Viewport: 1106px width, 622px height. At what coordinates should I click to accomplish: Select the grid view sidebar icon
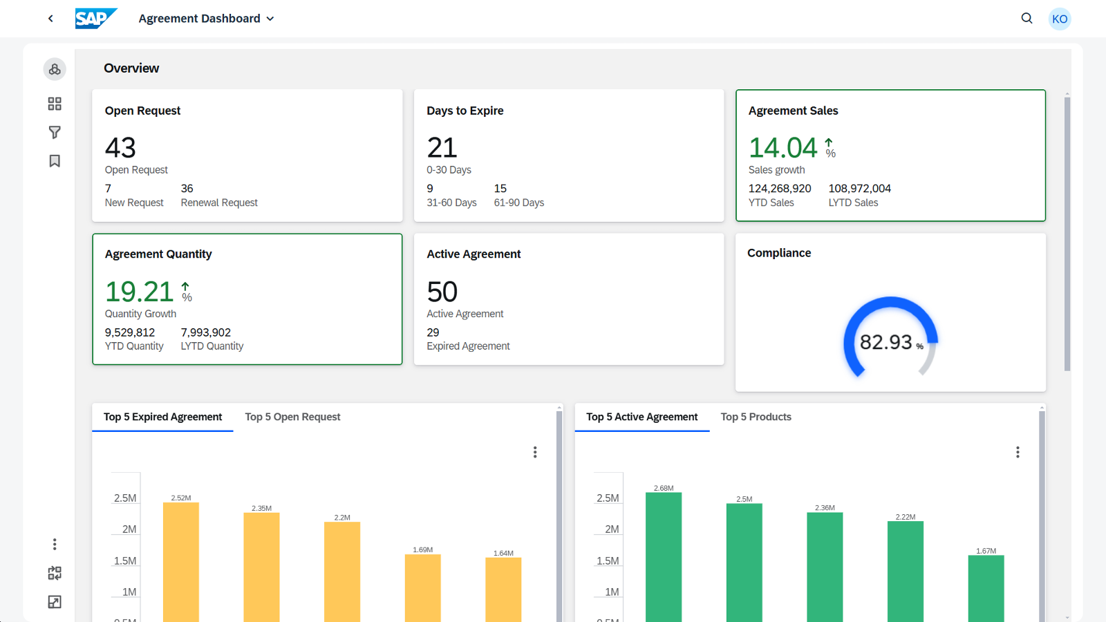pos(55,104)
